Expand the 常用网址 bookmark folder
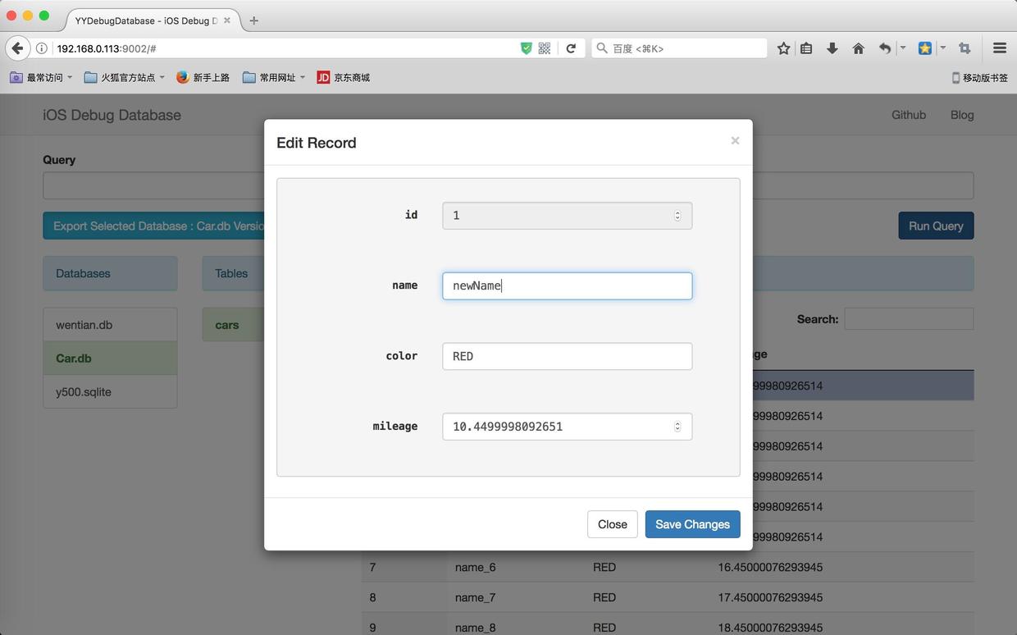1017x635 pixels. [x=274, y=77]
